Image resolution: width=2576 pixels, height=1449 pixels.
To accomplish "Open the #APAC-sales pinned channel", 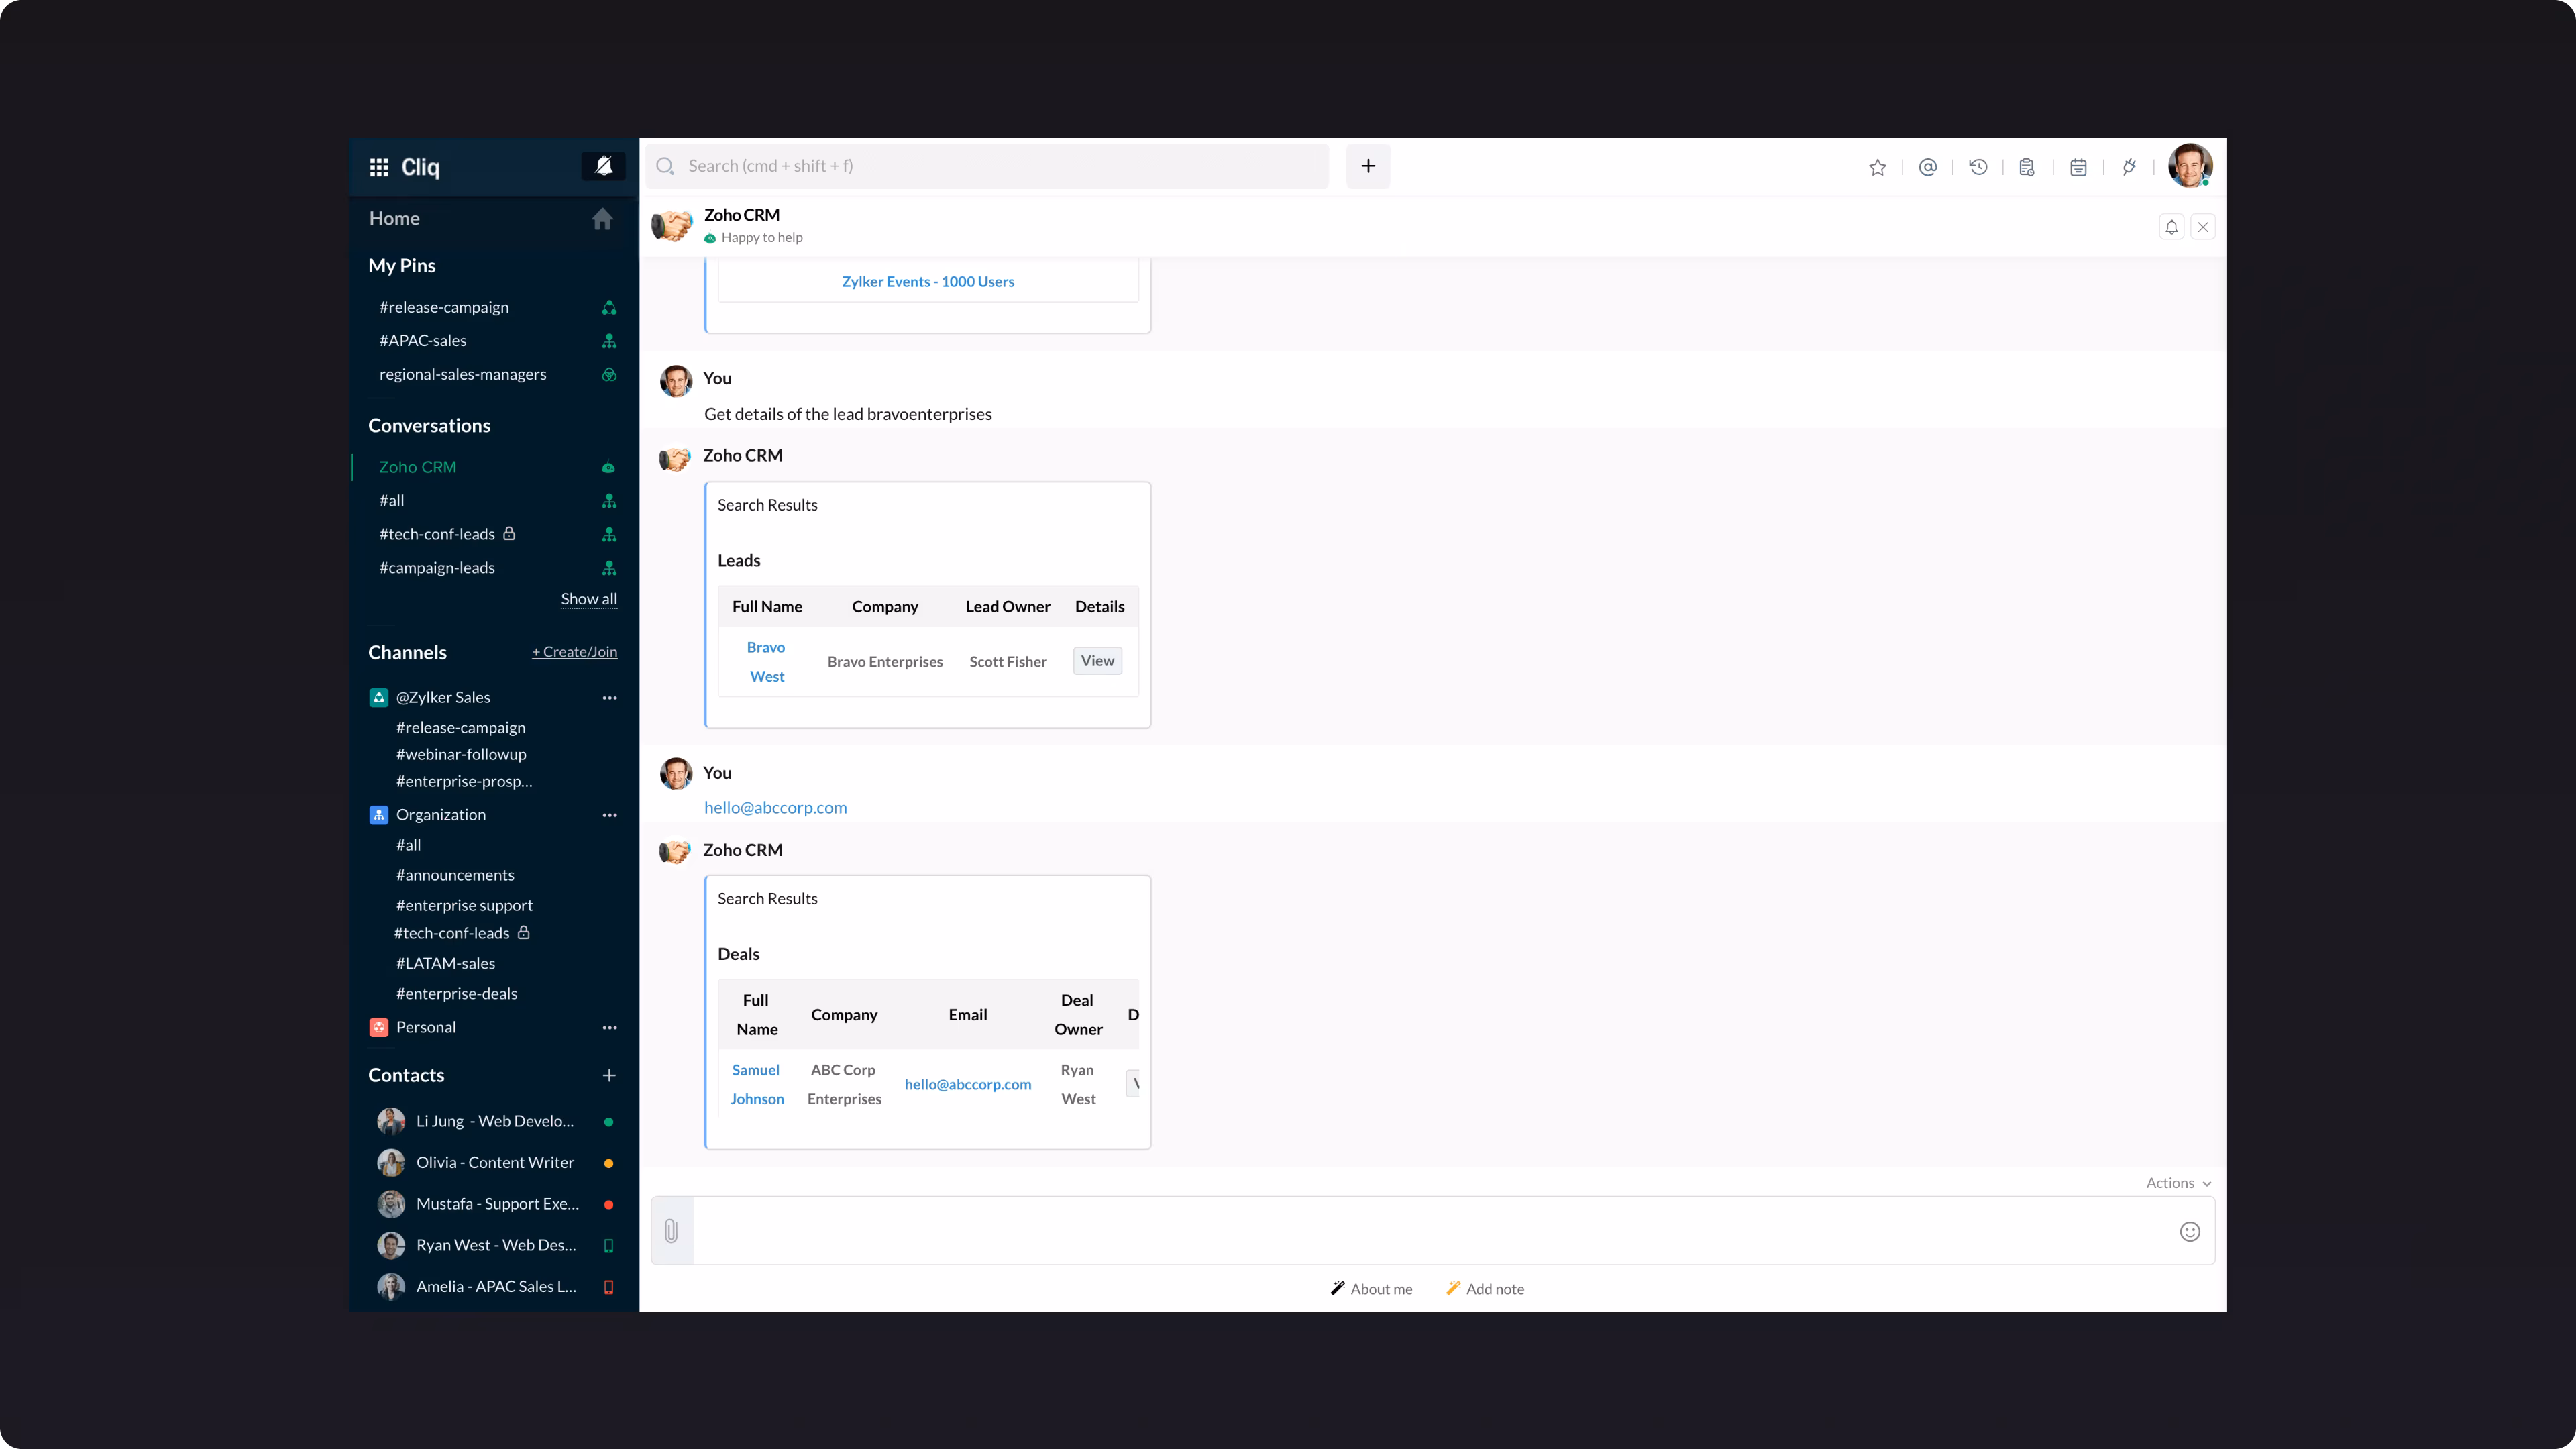I will pyautogui.click(x=423, y=341).
